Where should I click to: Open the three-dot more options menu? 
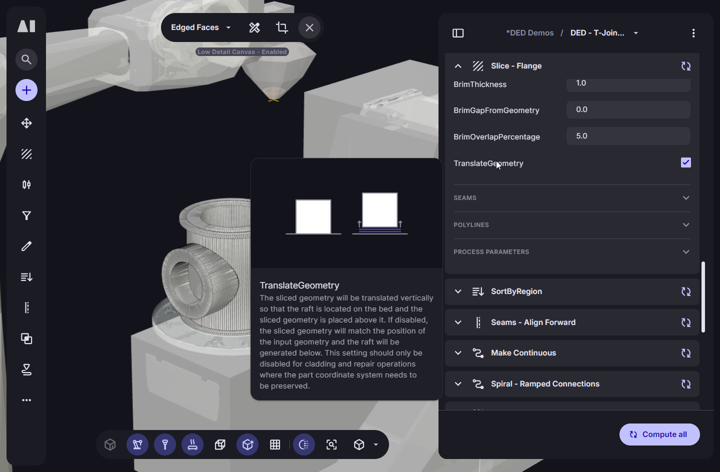693,33
